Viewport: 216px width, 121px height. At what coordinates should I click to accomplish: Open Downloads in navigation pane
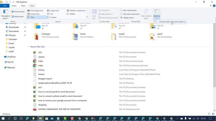(13, 27)
